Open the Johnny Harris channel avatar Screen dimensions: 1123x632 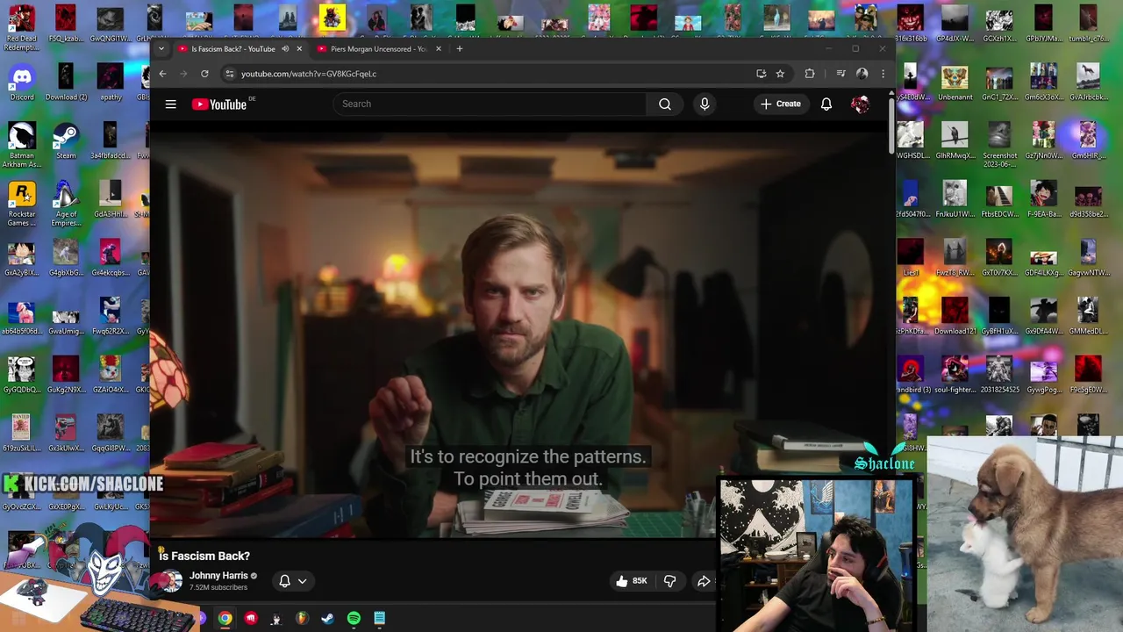click(x=171, y=581)
